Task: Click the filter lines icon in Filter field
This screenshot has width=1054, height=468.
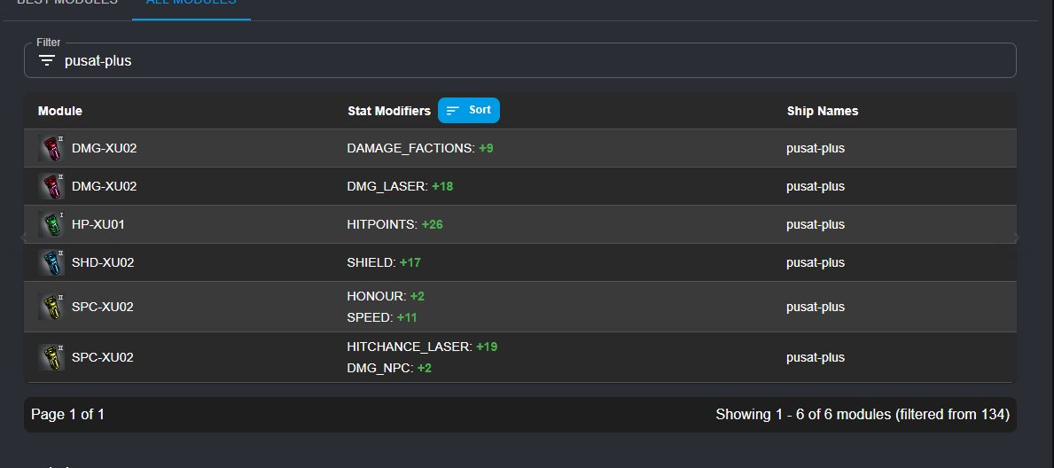Action: [x=47, y=61]
